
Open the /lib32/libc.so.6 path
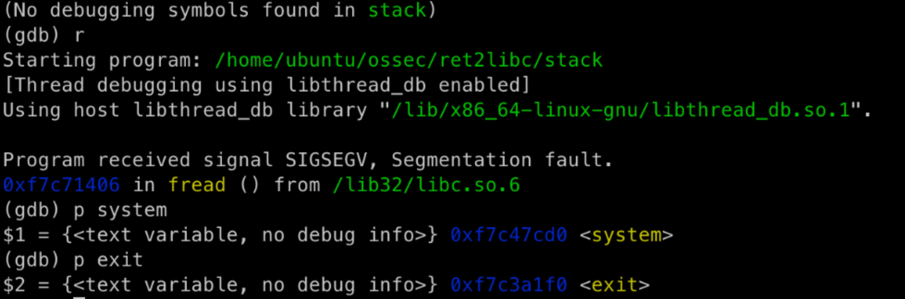tap(426, 185)
